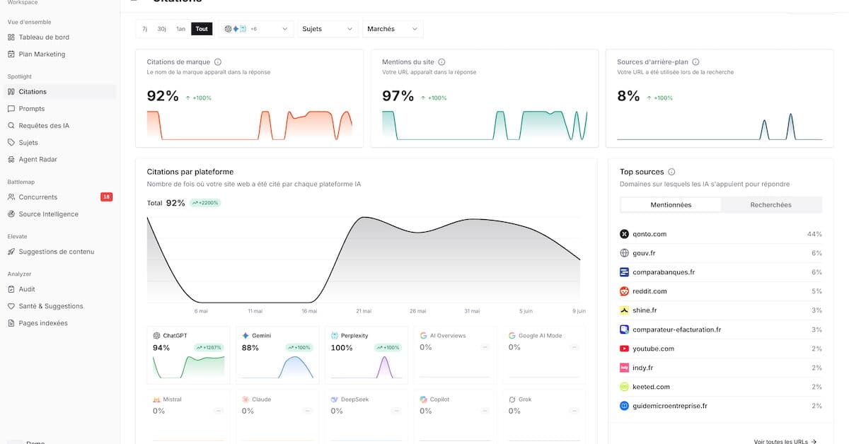The width and height of the screenshot is (849, 444).
Task: Click the indy.fr logo icon
Action: 625,368
